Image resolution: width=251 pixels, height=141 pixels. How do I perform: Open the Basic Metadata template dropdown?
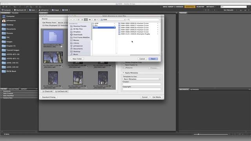[142, 79]
